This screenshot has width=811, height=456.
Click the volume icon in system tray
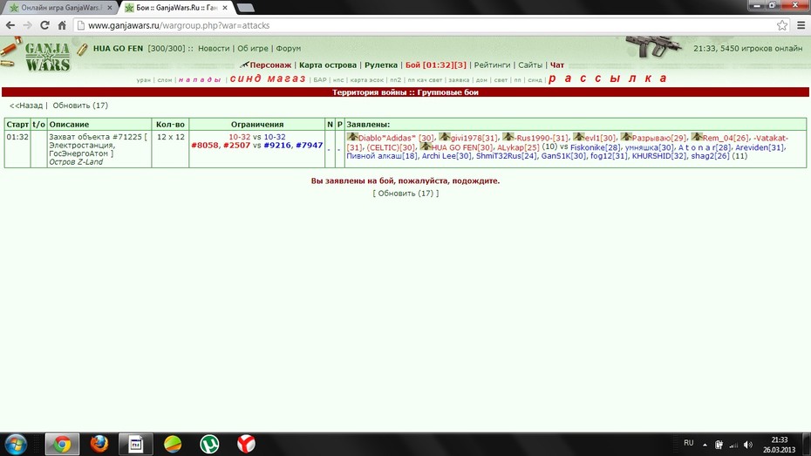click(x=748, y=445)
